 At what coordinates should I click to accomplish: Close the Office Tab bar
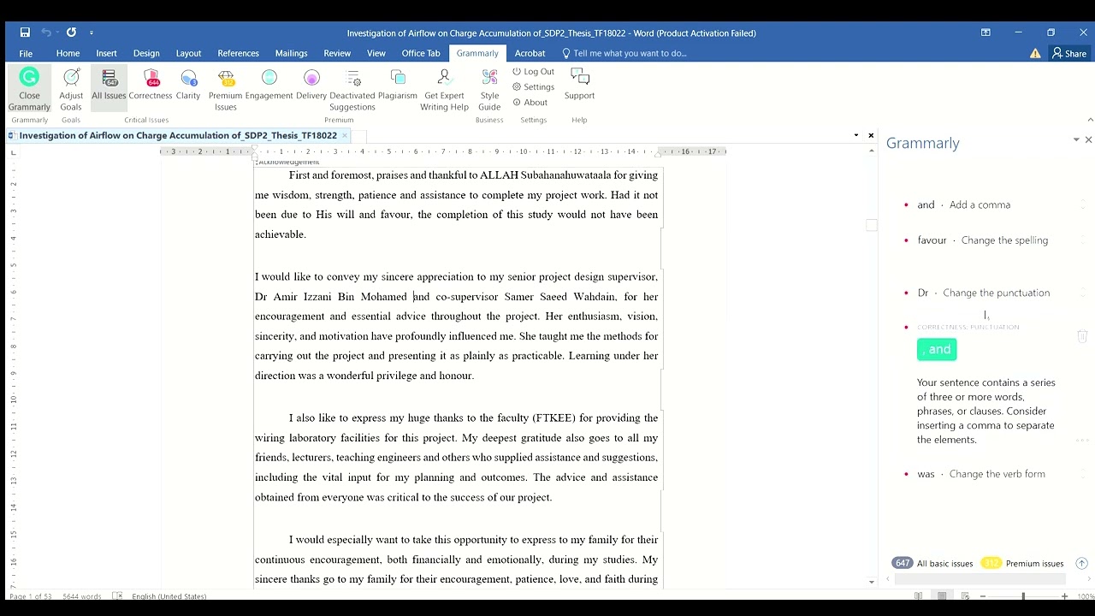[x=871, y=135]
